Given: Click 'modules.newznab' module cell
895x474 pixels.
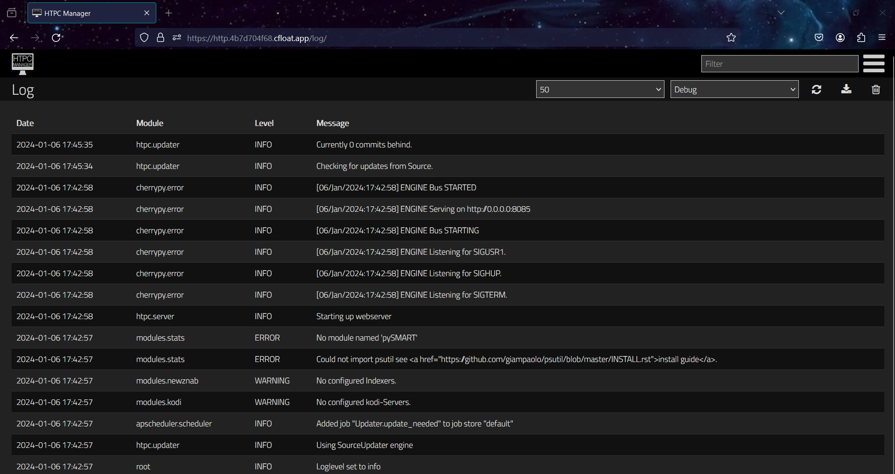Looking at the screenshot, I should coord(167,381).
